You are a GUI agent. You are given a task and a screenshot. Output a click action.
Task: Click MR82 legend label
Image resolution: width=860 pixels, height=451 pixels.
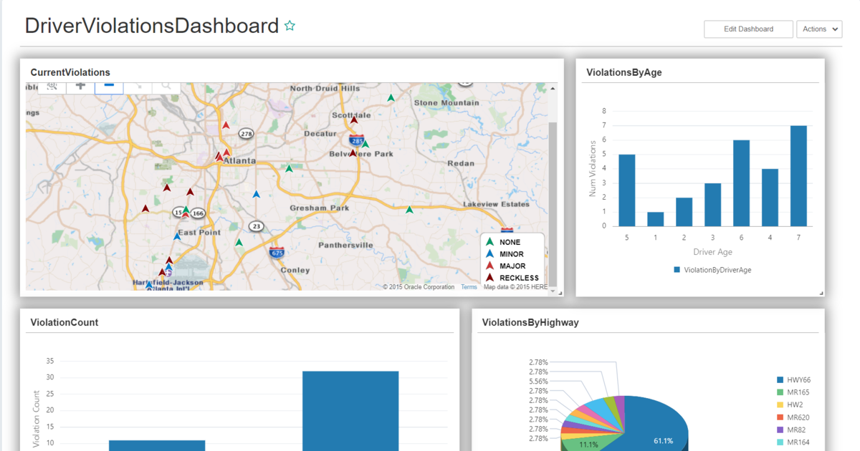pyautogui.click(x=795, y=430)
